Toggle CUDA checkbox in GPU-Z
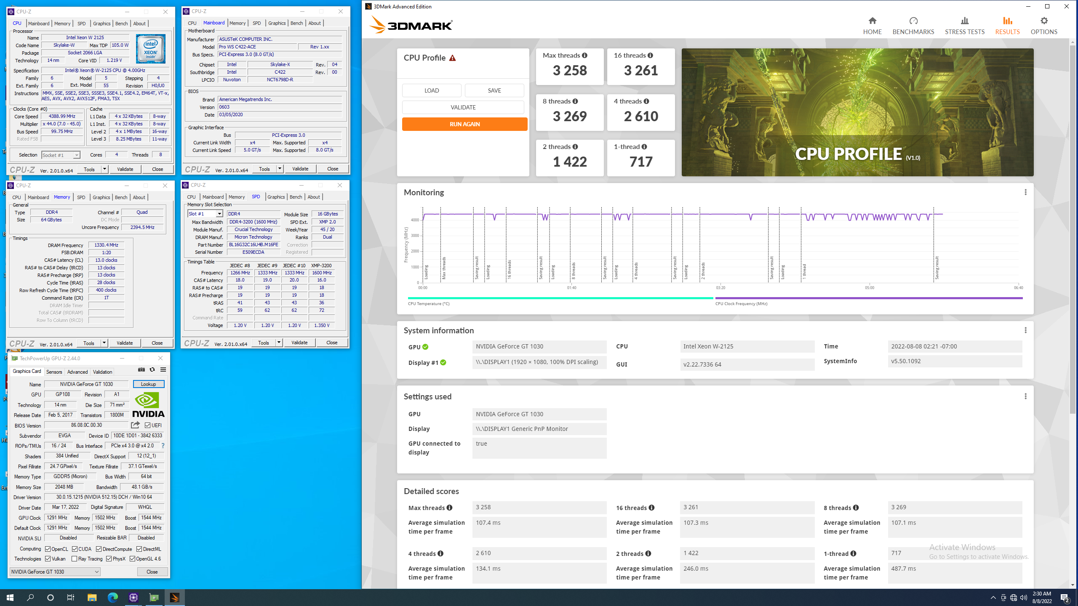This screenshot has height=606, width=1078. coord(75,549)
